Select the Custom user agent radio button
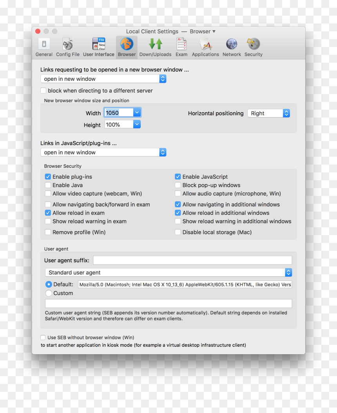337x413 pixels. tap(49, 293)
